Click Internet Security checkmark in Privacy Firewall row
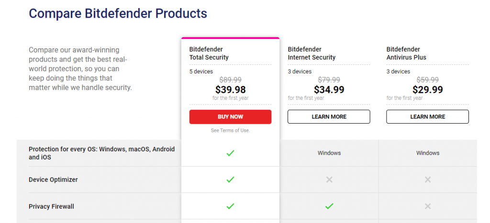The height and width of the screenshot is (223, 490). point(329,206)
